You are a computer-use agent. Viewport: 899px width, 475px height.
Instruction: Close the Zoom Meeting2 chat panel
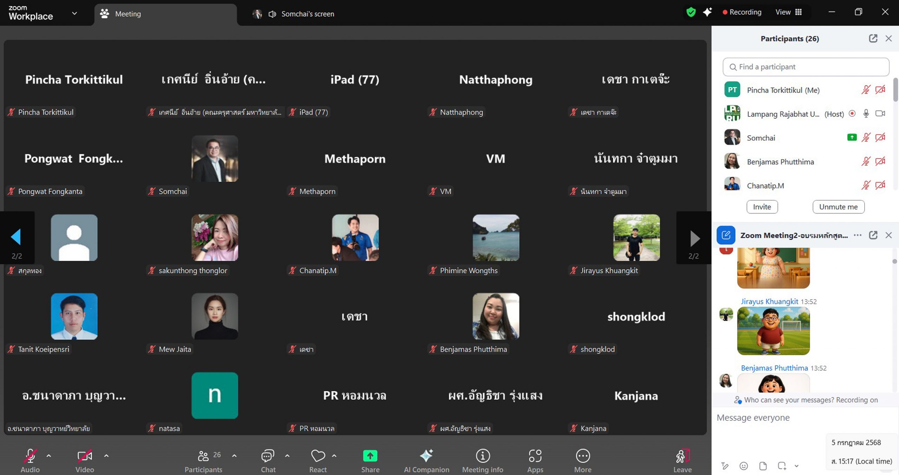[888, 235]
